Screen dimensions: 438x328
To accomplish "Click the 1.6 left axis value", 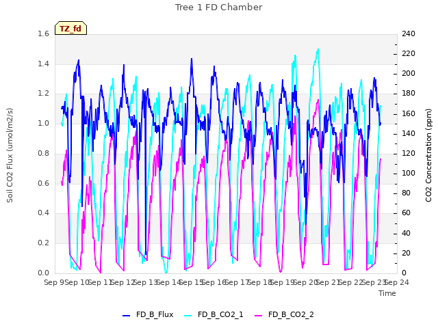I will [43, 33].
